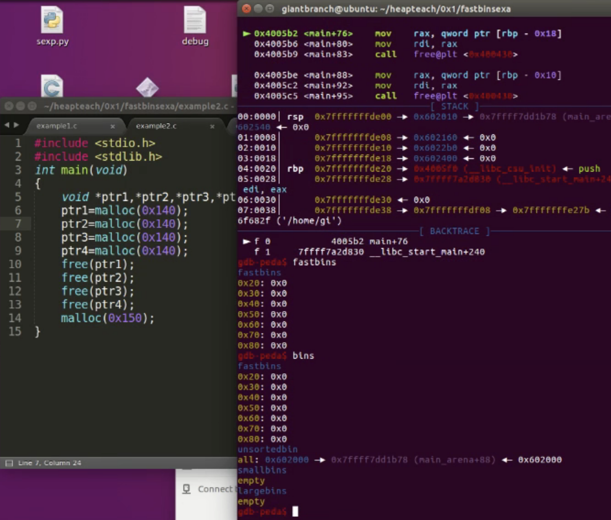Click the 'smallbins' heading
611x520 pixels.
(x=262, y=470)
